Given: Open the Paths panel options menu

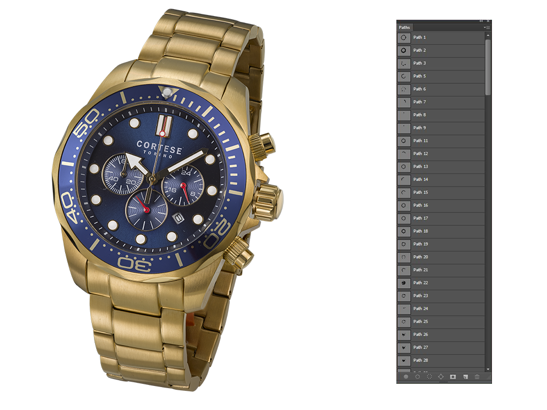Looking at the screenshot, I should pos(487,27).
